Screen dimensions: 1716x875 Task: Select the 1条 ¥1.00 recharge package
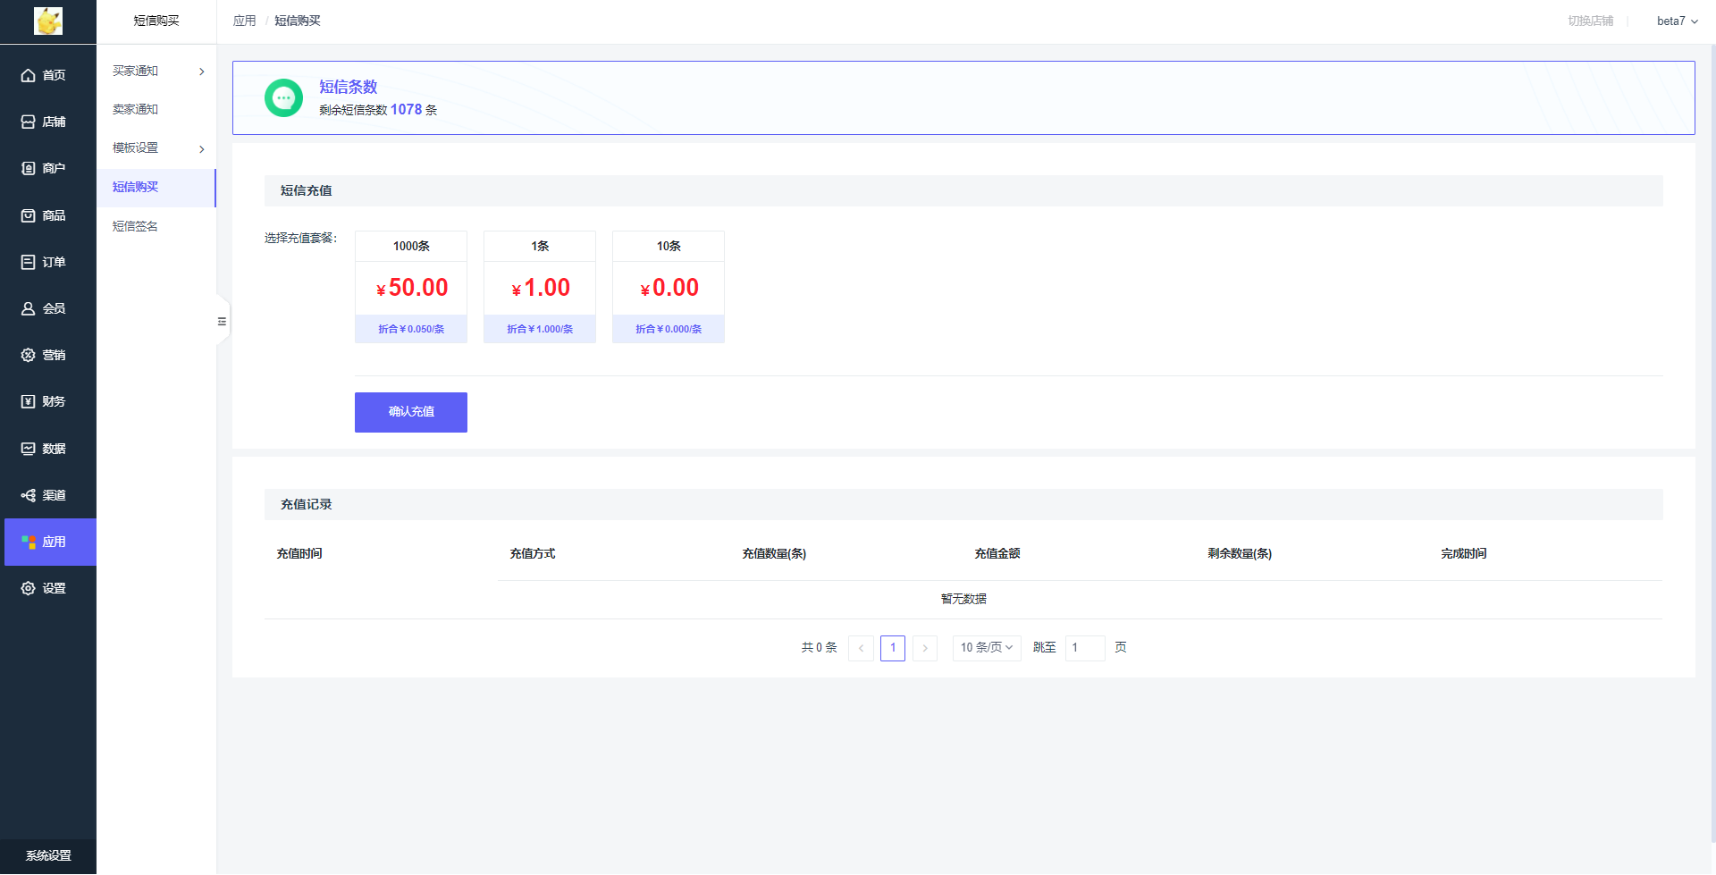click(540, 287)
